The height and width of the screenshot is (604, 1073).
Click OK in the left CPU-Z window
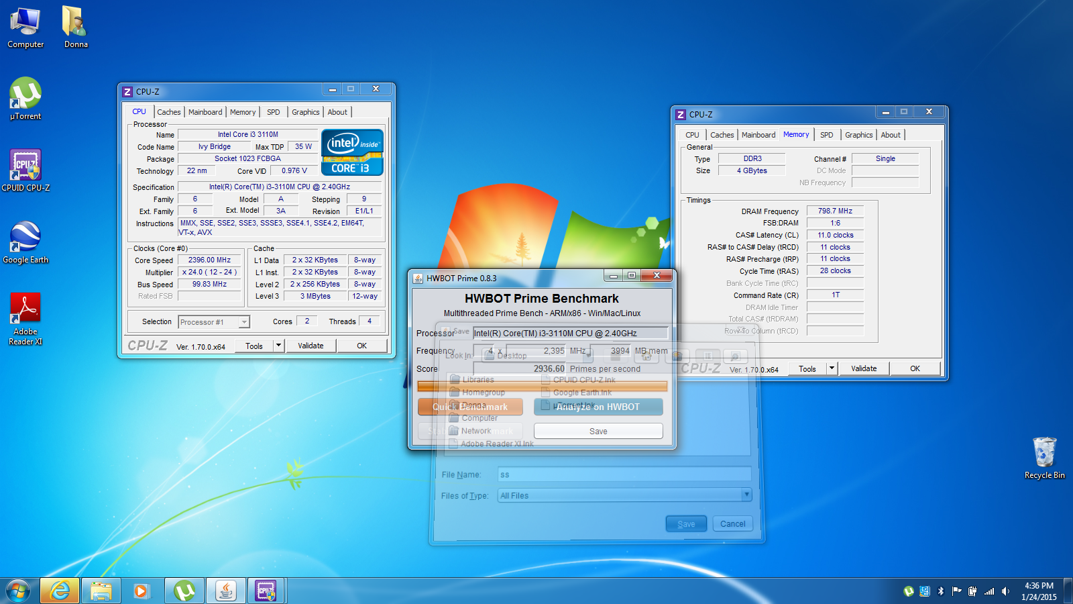[x=361, y=346]
